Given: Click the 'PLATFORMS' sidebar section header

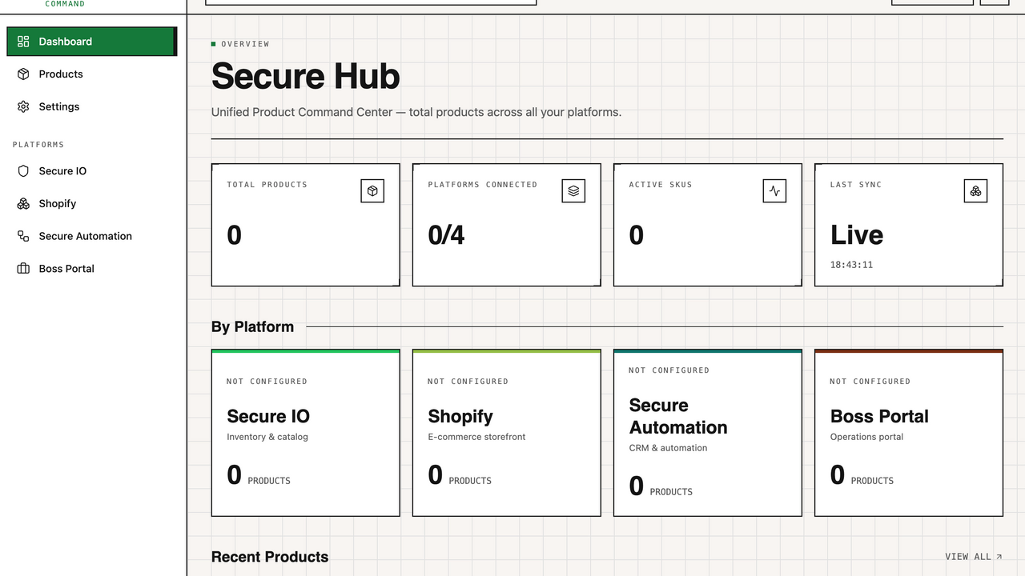Looking at the screenshot, I should point(38,145).
